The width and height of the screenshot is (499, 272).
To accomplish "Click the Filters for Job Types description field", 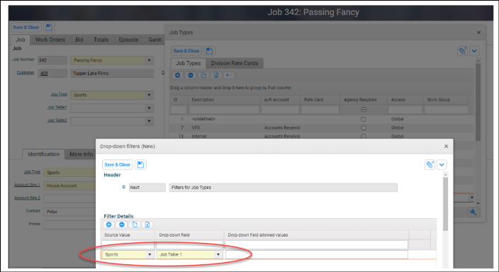I will pyautogui.click(x=283, y=188).
